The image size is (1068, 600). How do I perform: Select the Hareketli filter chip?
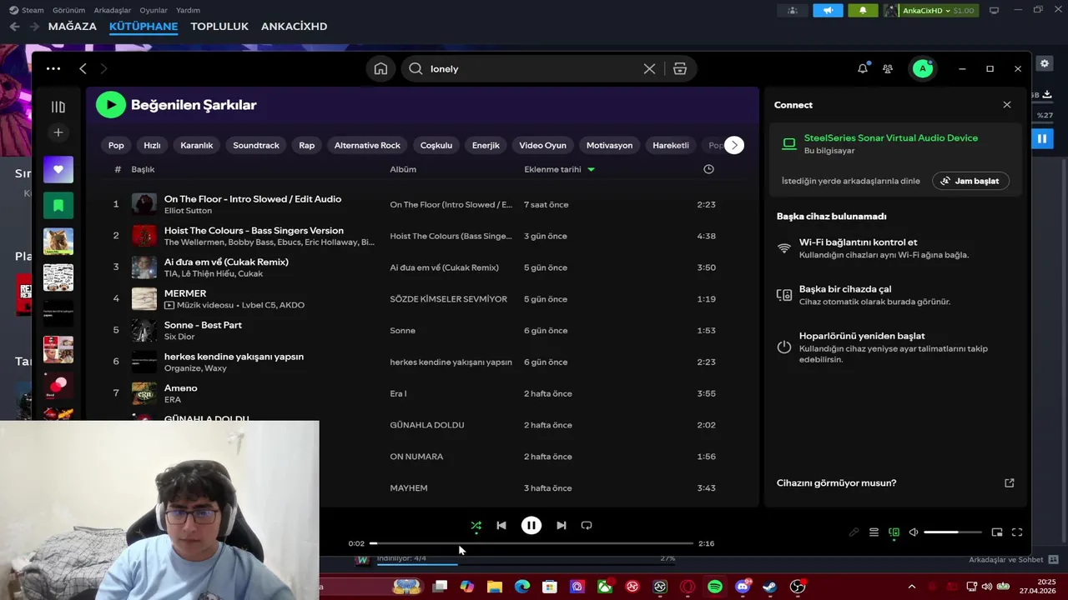coord(671,146)
